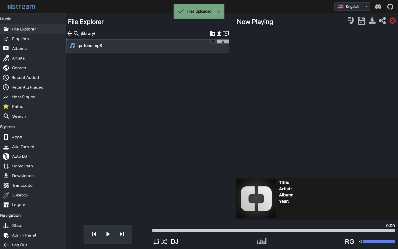The width and height of the screenshot is (398, 249).
Task: Open Add Torrent page
Action: [33, 147]
